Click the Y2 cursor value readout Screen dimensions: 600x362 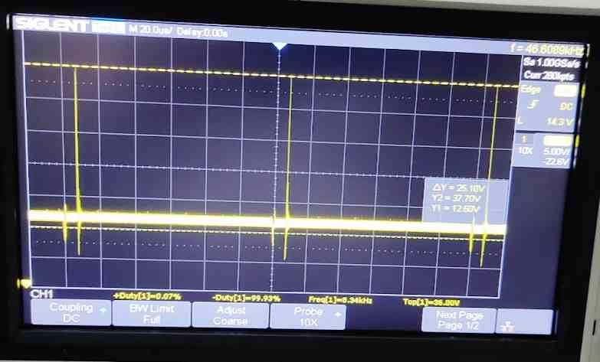(x=456, y=198)
